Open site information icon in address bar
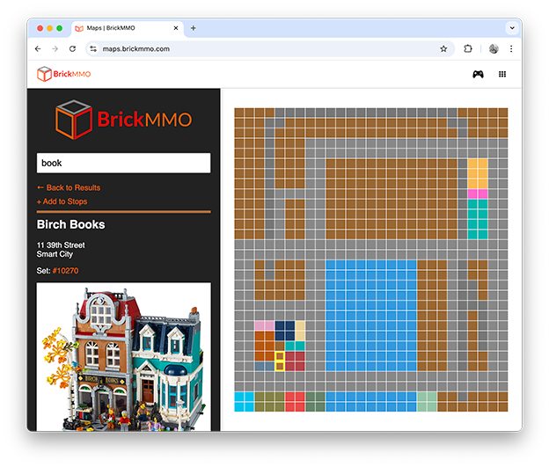 click(x=93, y=49)
